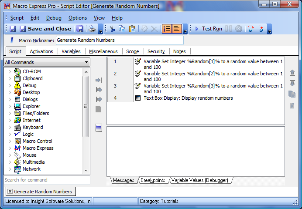Image resolution: width=302 pixels, height=209 pixels.
Task: Toggle word wrap text alignment button
Action: [x=177, y=29]
